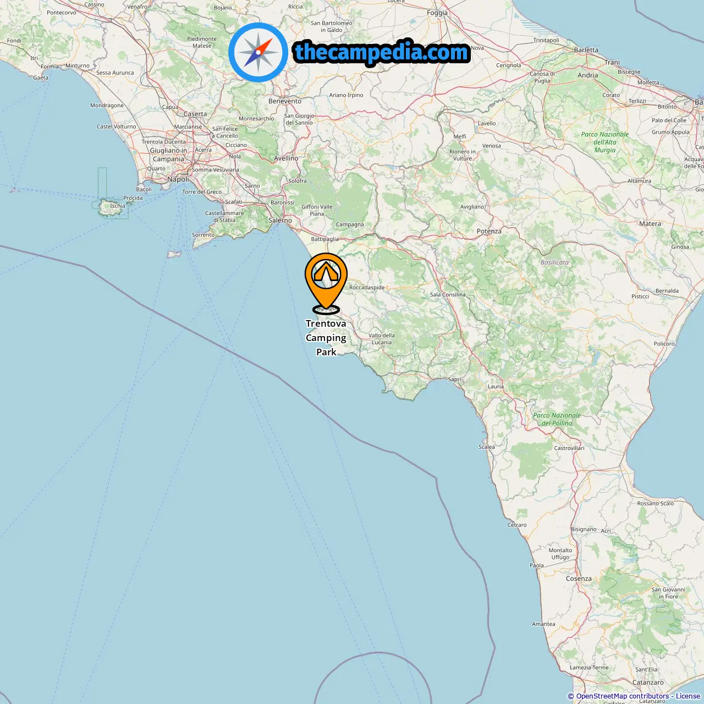704x704 pixels.
Task: Select the Avellino city label
Action: coord(286,158)
